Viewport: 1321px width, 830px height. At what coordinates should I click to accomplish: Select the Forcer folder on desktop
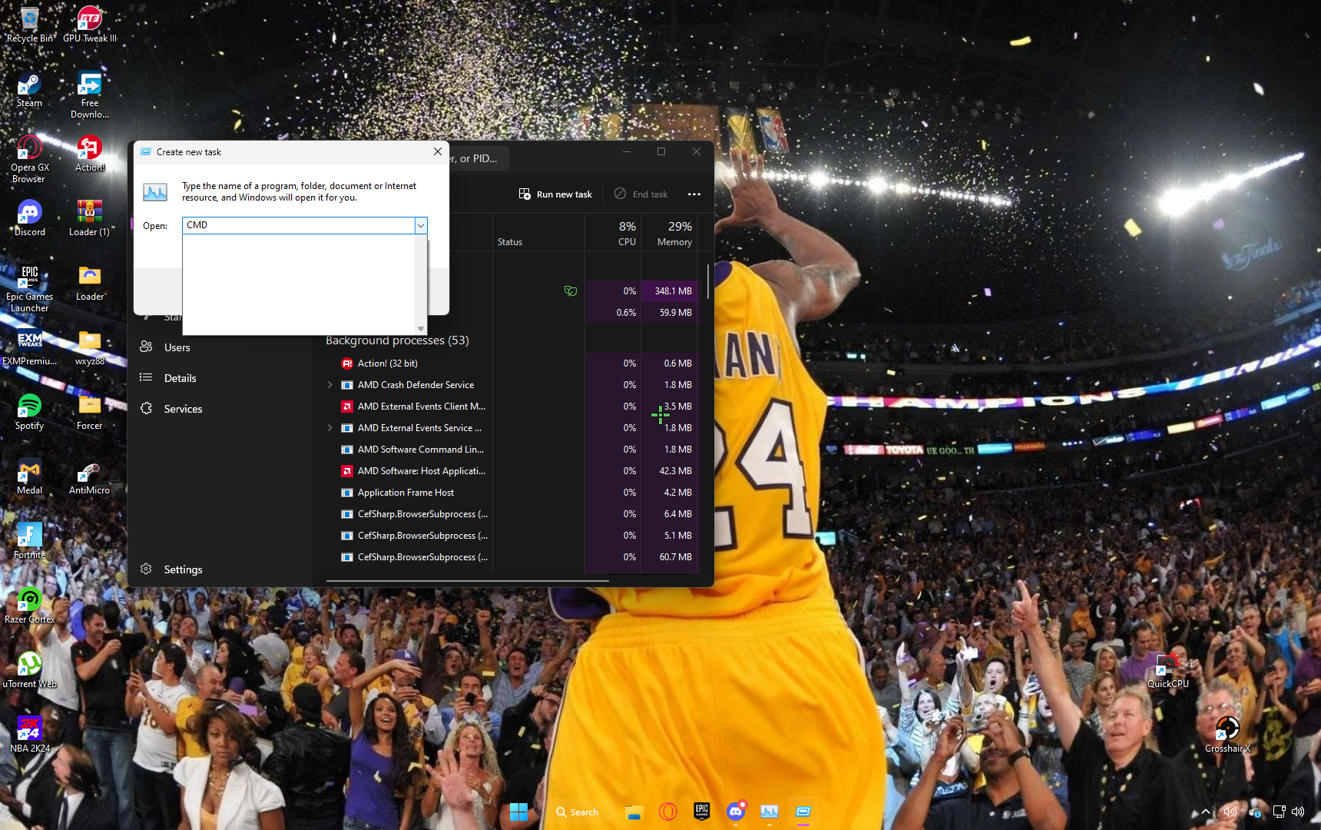[x=90, y=411]
